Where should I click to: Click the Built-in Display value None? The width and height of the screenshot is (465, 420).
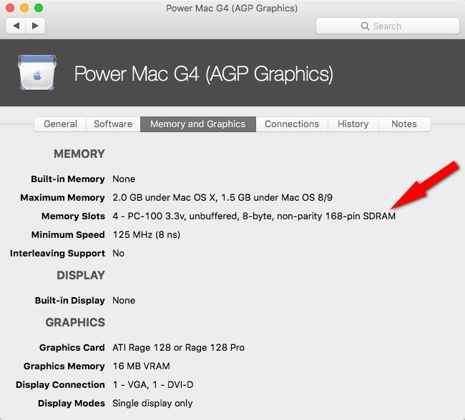point(124,300)
